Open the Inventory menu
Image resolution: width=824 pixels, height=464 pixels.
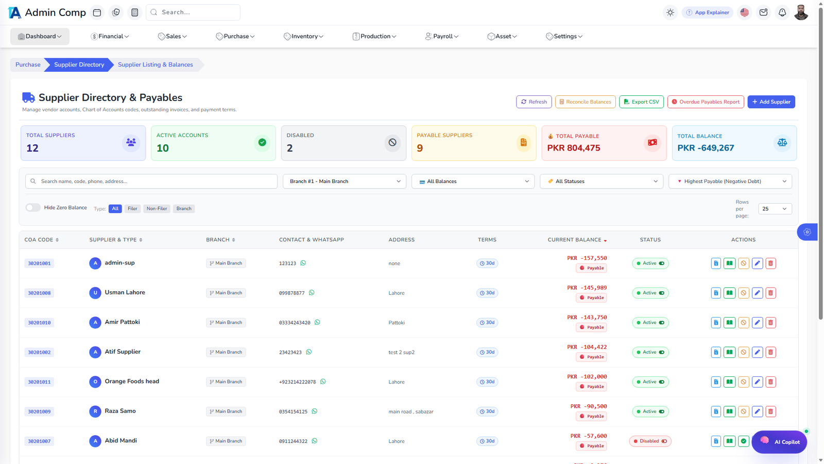click(x=303, y=37)
